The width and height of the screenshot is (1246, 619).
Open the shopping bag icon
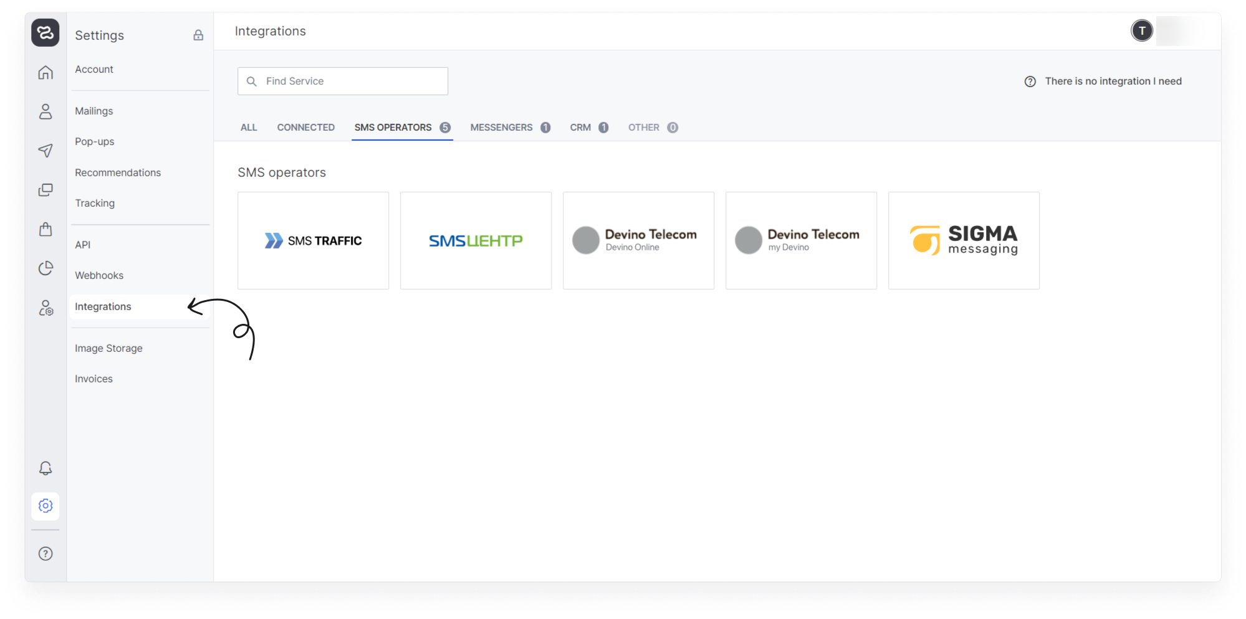(46, 229)
